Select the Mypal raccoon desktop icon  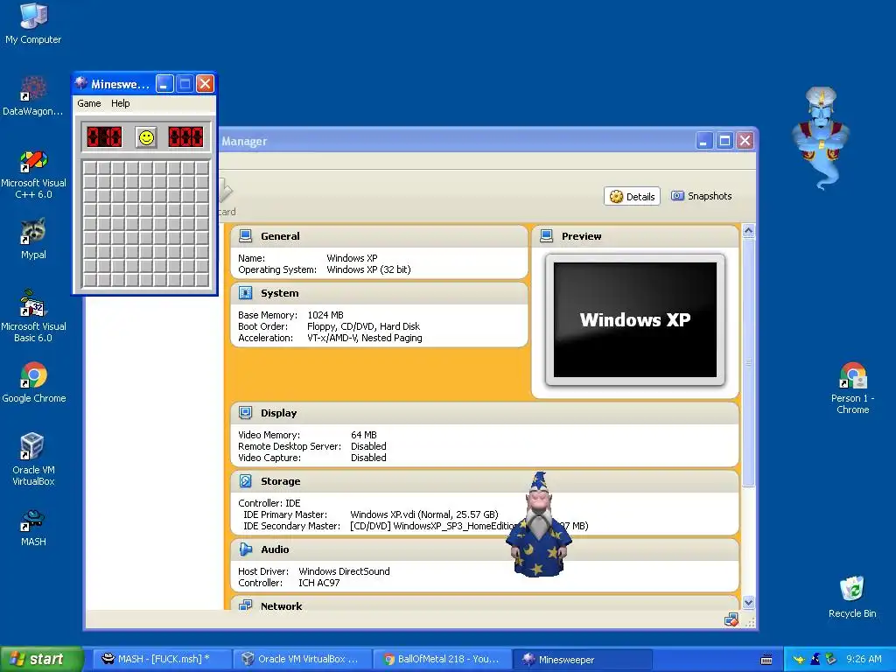tap(33, 239)
